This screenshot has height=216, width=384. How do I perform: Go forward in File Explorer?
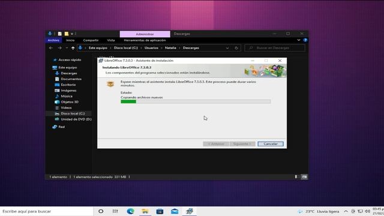59,48
